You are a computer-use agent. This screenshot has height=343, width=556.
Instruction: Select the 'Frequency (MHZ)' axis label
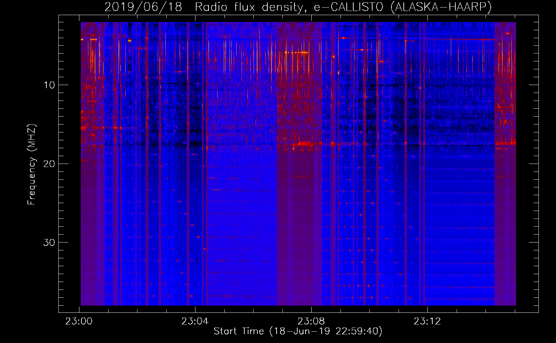pos(32,165)
